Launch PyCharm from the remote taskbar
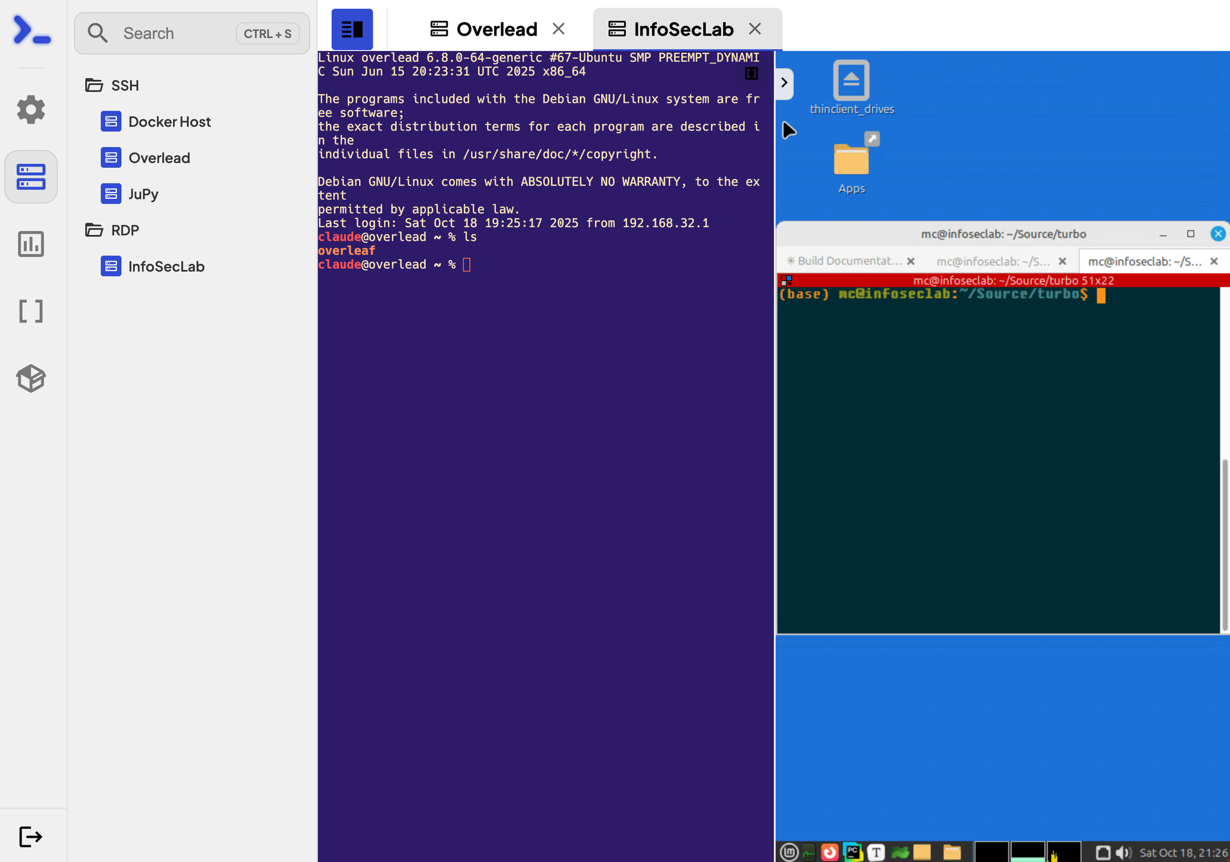 (x=852, y=852)
